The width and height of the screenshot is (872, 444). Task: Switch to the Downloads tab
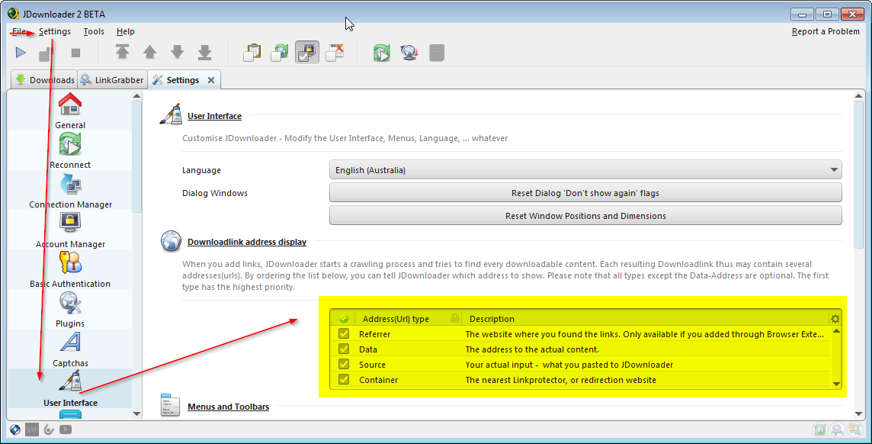click(44, 79)
